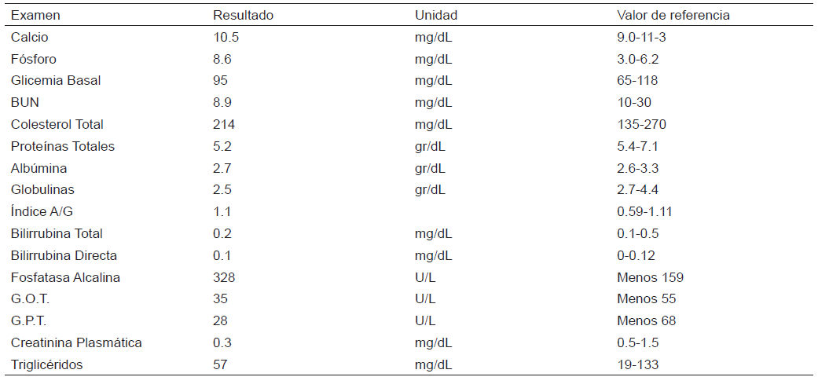Select the Albúmina reference range 2.6-3.3
The image size is (818, 377).
[x=637, y=168]
